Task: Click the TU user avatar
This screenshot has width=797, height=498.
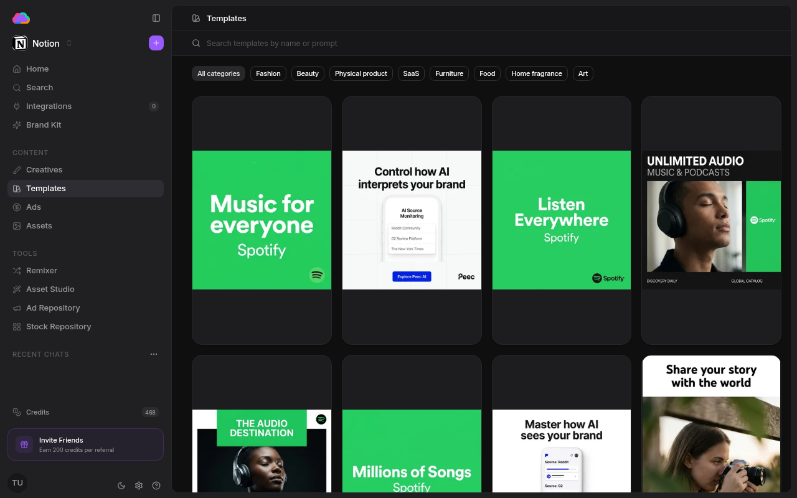Action: pos(17,483)
